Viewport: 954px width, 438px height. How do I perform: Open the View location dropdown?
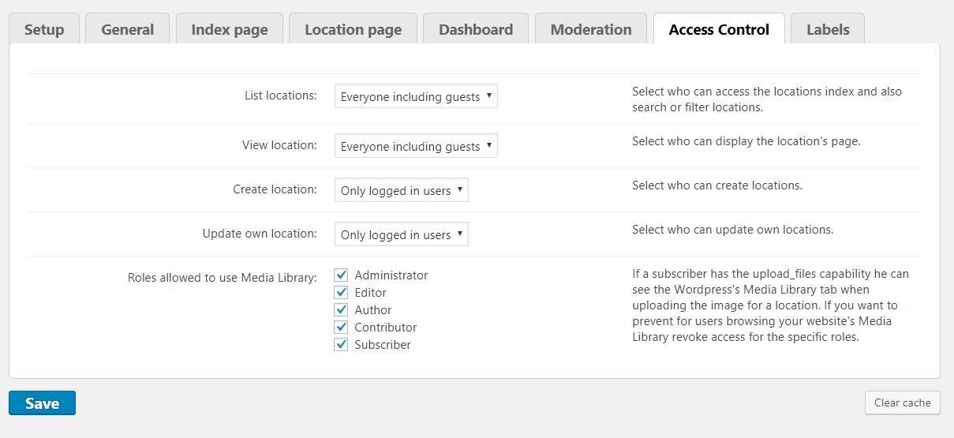pos(416,146)
